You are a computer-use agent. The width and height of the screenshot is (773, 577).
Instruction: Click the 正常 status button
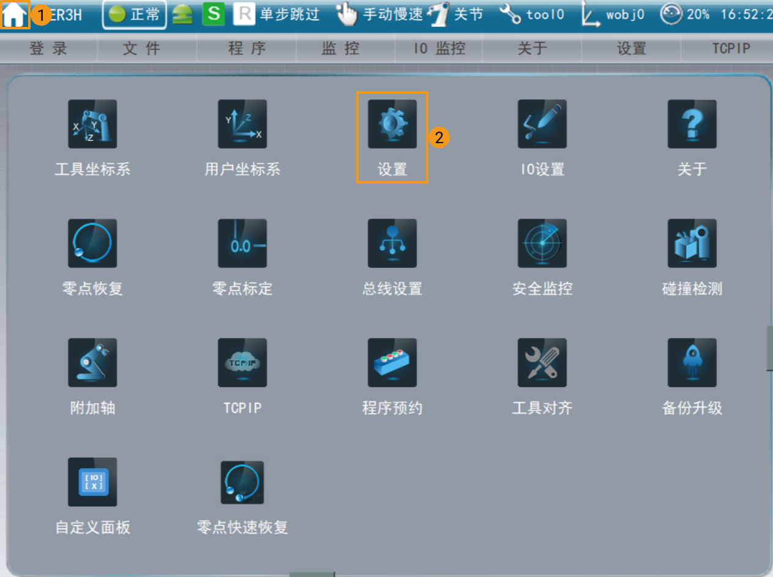click(135, 15)
